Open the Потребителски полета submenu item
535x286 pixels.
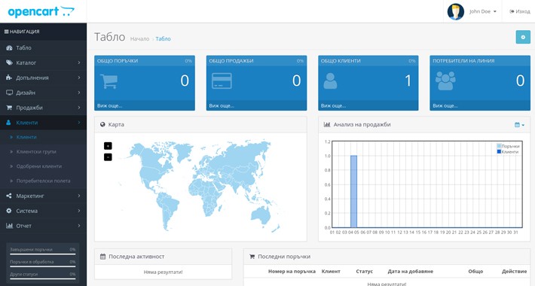point(44,181)
